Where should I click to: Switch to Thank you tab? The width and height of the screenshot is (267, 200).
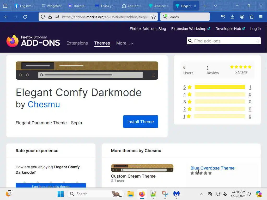coord(105,6)
